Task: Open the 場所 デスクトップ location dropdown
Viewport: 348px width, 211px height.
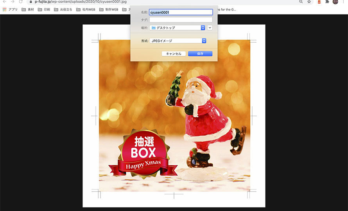Action: click(178, 28)
